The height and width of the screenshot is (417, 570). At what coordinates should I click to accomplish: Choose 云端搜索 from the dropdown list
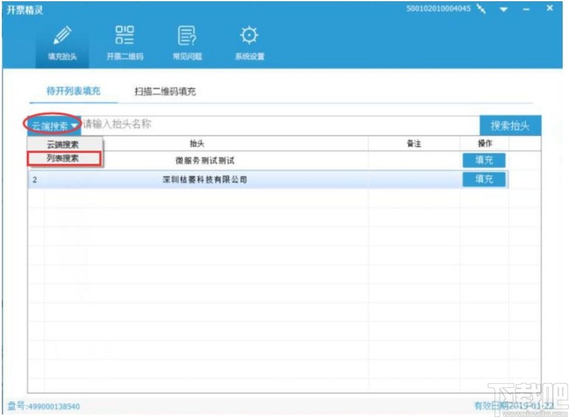tap(63, 144)
